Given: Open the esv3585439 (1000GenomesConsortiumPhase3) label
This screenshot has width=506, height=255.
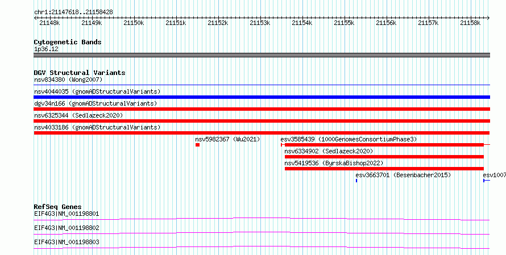Looking at the screenshot, I should tap(349, 139).
